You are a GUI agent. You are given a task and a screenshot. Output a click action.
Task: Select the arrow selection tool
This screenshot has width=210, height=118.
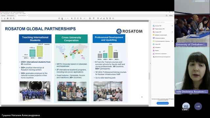pyautogui.click(x=72, y=18)
